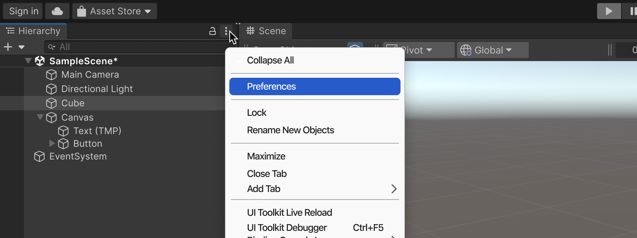Toggle the Hierarchy panel lock icon
Viewport: 637px width, 238px height.
click(x=213, y=31)
